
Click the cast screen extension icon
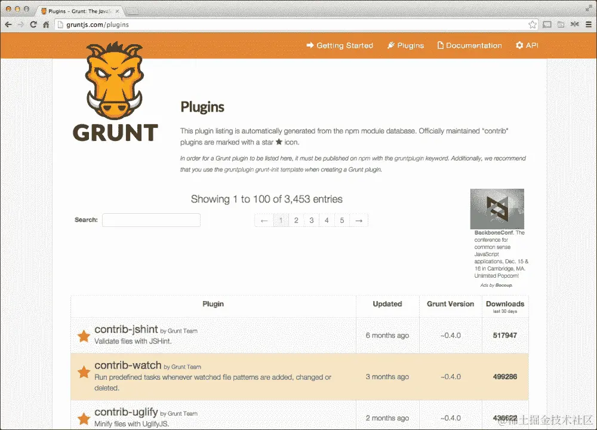click(x=547, y=24)
